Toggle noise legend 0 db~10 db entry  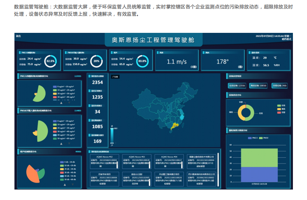68,162
